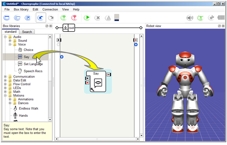Select the Choice box in the library
The height and width of the screenshot is (145, 227).
(x=26, y=50)
